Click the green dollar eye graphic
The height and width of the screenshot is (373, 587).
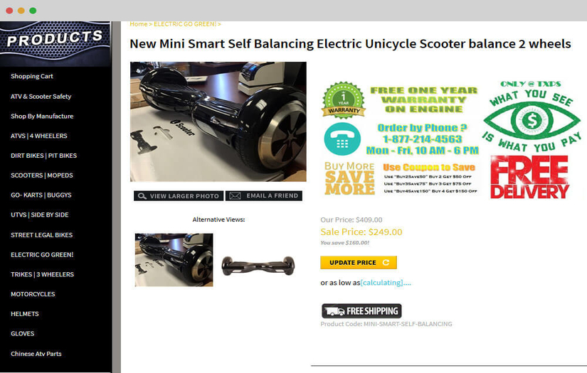tap(532, 120)
